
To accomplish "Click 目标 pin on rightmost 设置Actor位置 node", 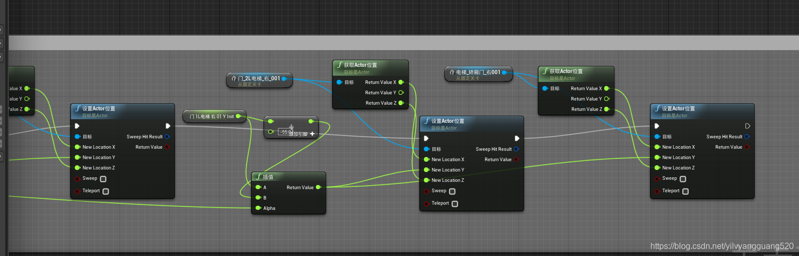I will click(x=657, y=137).
